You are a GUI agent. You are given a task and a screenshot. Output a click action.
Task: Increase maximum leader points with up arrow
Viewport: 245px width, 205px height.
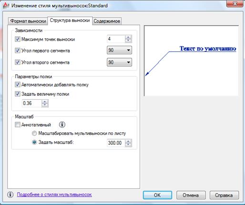(x=128, y=37)
